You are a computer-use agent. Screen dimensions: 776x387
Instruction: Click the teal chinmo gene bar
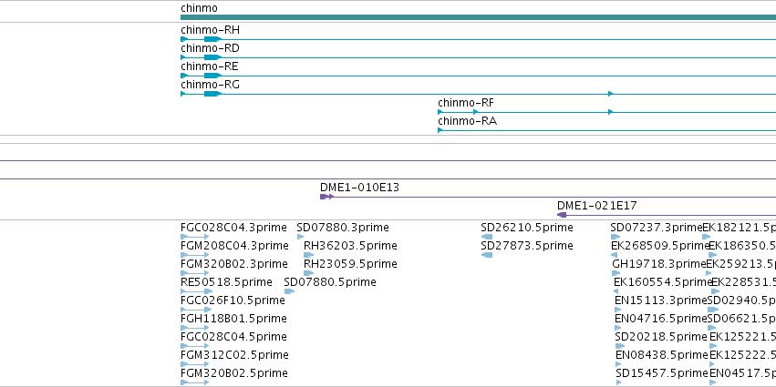pyautogui.click(x=478, y=17)
